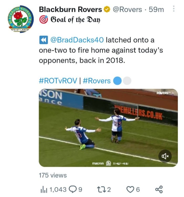Viewport: 184px width, 197px height.
Task: Click the gold verified badge
Action: click(x=106, y=10)
